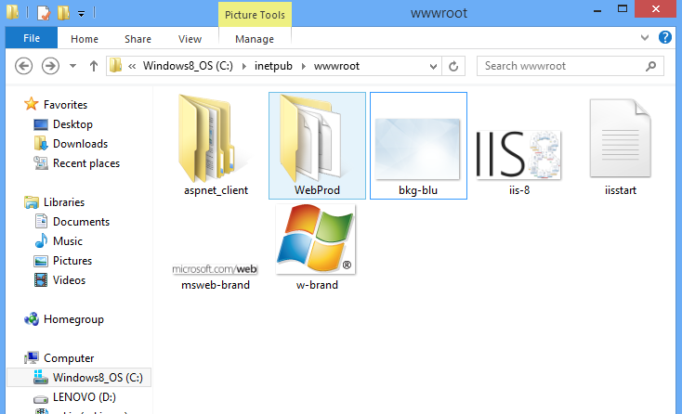Open the recent locations dropdown arrow
This screenshot has width=682, height=414.
point(72,66)
